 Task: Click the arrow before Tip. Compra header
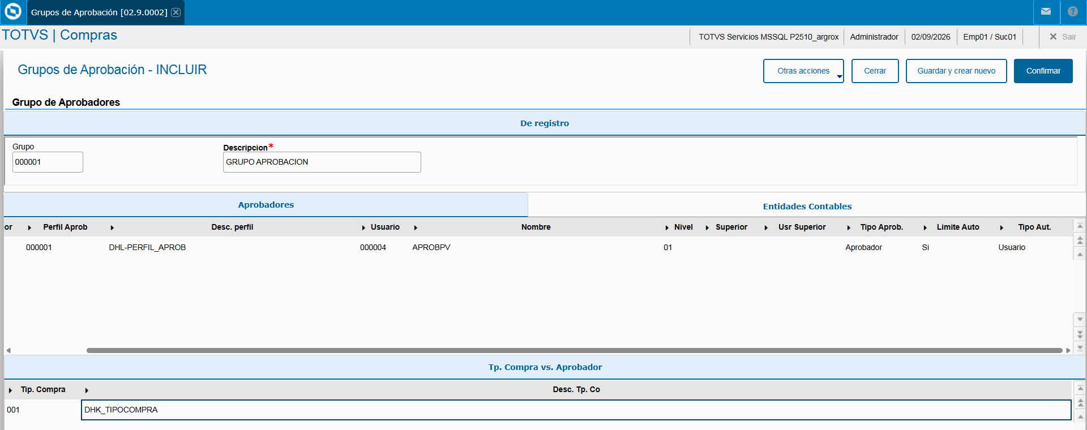pos(10,390)
